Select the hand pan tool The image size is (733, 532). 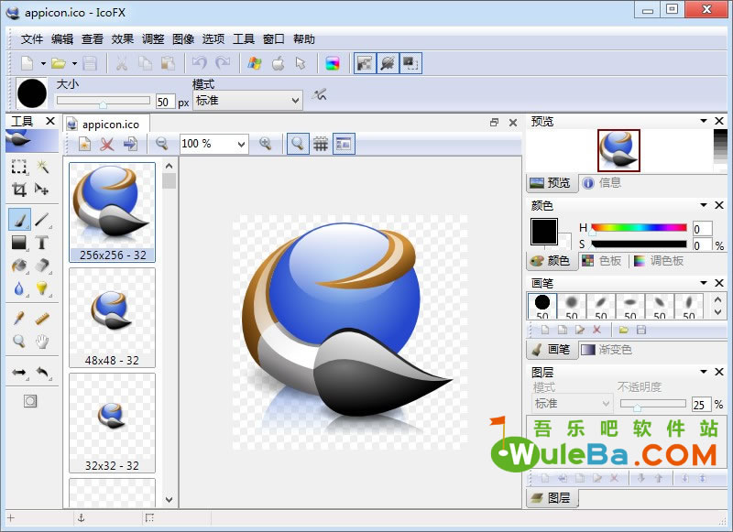coord(42,342)
